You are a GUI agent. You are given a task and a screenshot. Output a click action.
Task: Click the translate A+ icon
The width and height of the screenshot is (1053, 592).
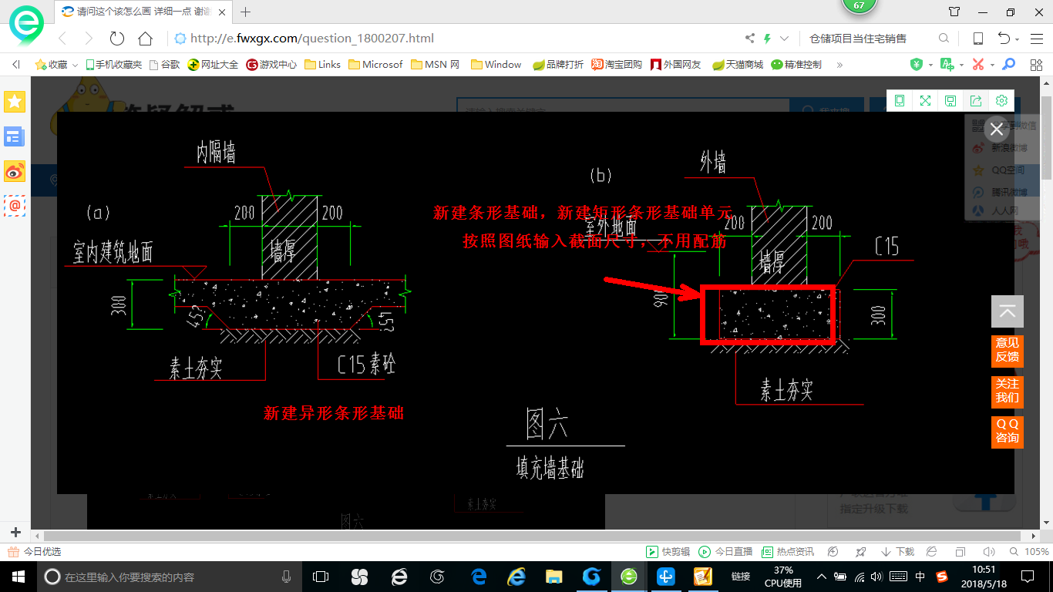tap(947, 65)
